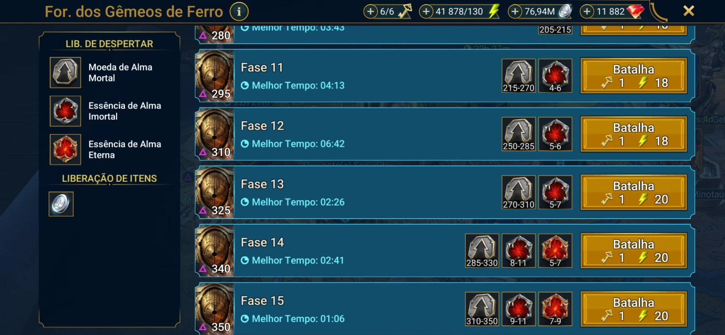Open the dungeon info icon beside title
Image resolution: width=725 pixels, height=335 pixels.
(239, 11)
